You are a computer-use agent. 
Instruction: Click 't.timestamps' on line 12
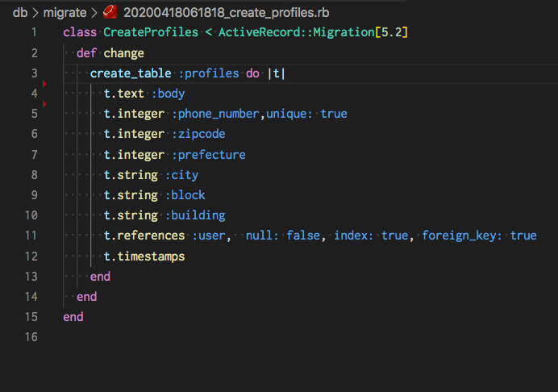[x=144, y=256]
